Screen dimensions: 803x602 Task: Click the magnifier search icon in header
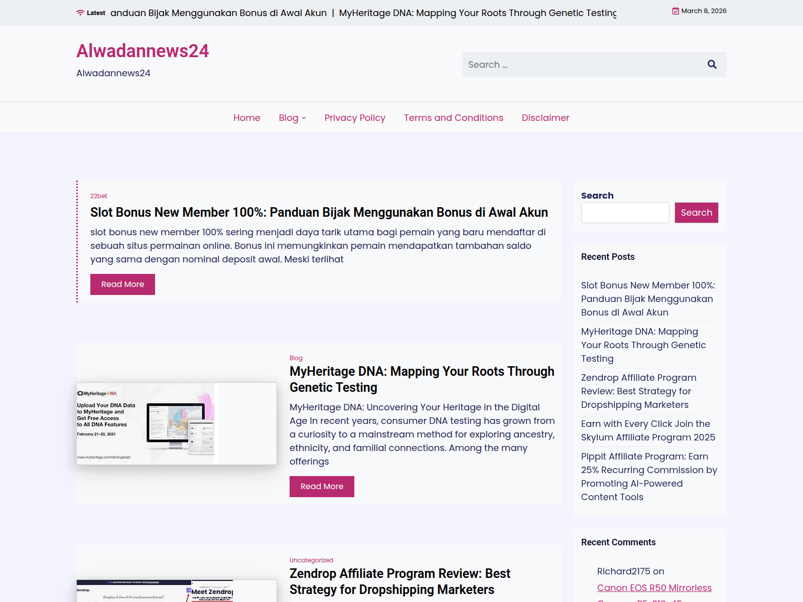[x=712, y=64]
